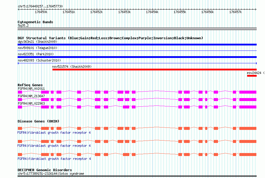
Task: Open the FGFR4|NM_213647 transcript label
Action: tap(31, 96)
